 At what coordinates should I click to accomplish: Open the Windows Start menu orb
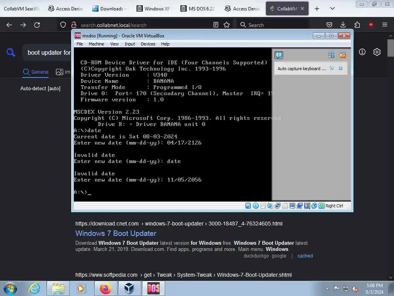pos(10,288)
